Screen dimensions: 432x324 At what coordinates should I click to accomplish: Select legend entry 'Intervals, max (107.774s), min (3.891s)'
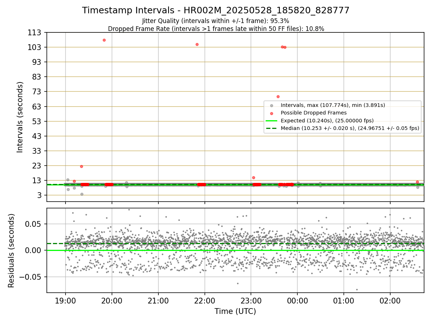point(333,105)
